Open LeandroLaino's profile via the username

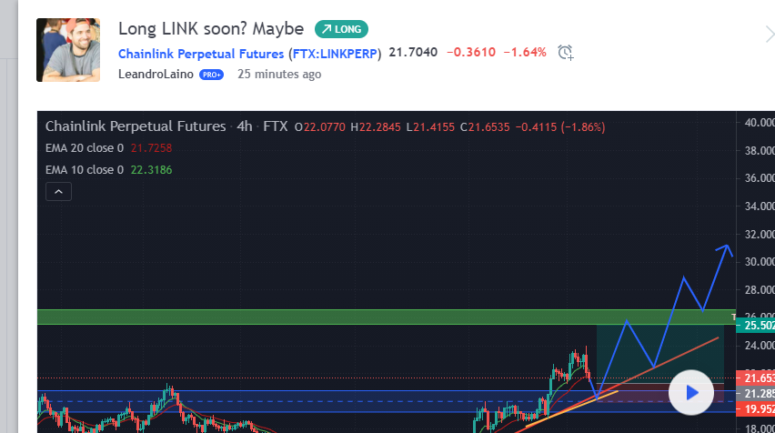pos(156,75)
